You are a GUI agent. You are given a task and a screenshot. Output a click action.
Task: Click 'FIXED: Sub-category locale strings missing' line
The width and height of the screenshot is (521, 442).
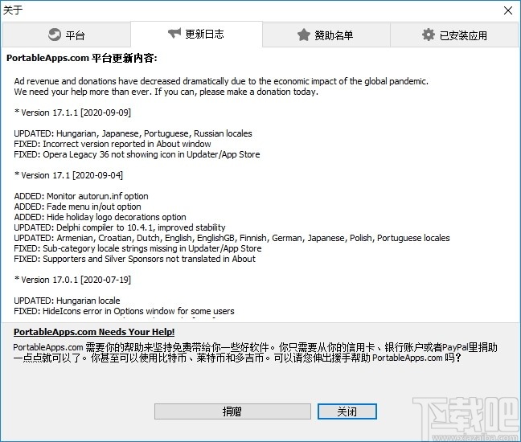[x=137, y=248]
